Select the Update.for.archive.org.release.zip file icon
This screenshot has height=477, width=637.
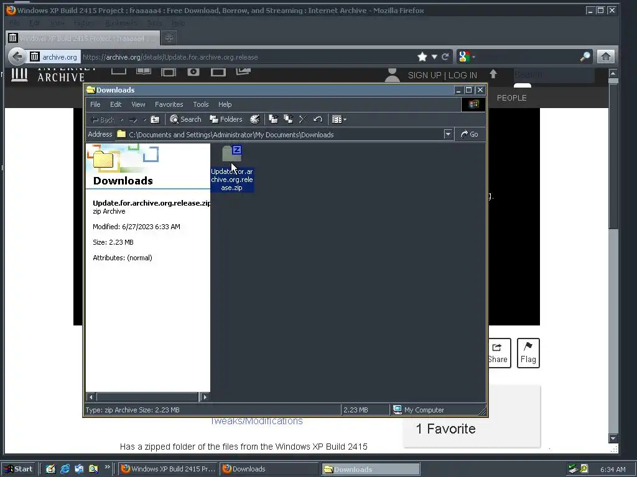[x=232, y=154]
